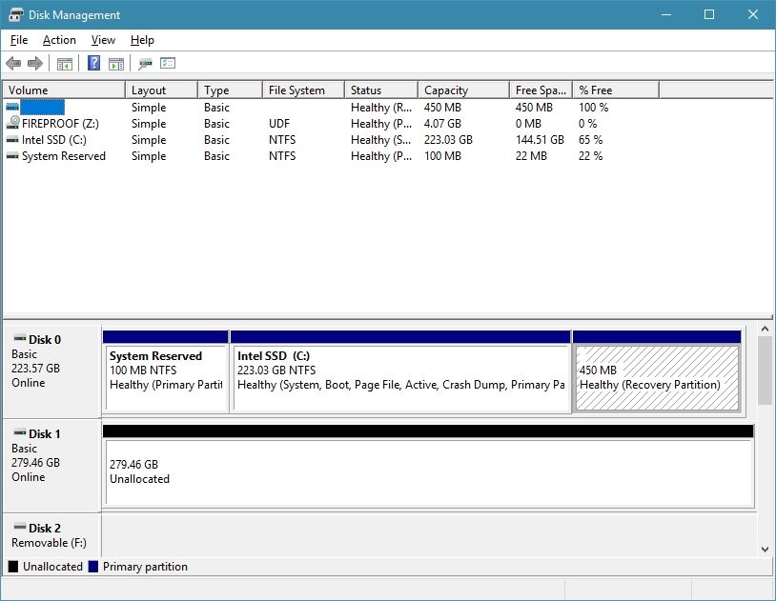Click the magnifier toolbar icon
776x601 pixels.
click(145, 63)
